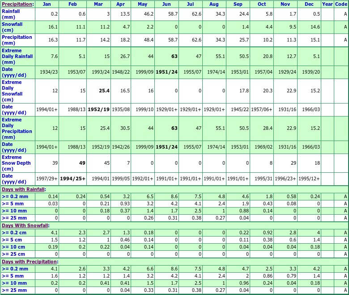
Task: Click the Year column header
Action: 327,4
